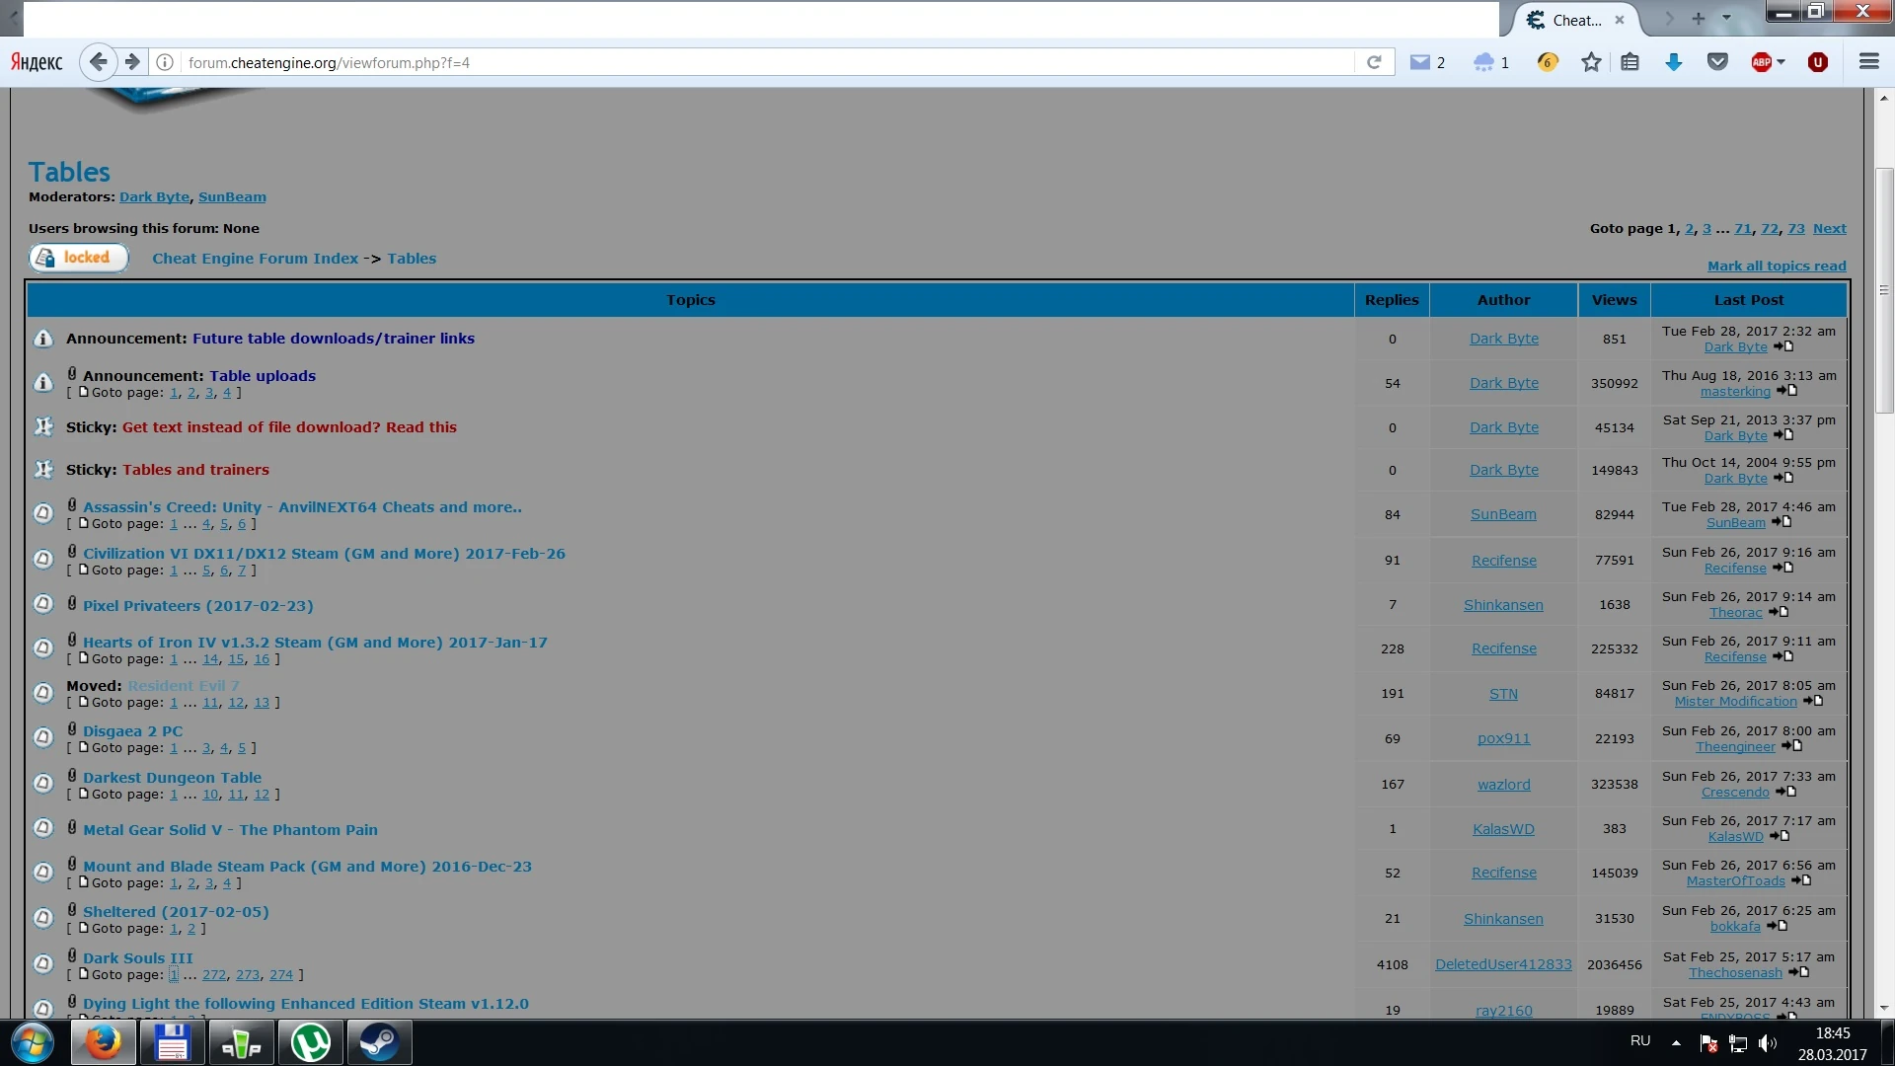1895x1066 pixels.
Task: Open the bookmarks list icon
Action: (x=1630, y=62)
